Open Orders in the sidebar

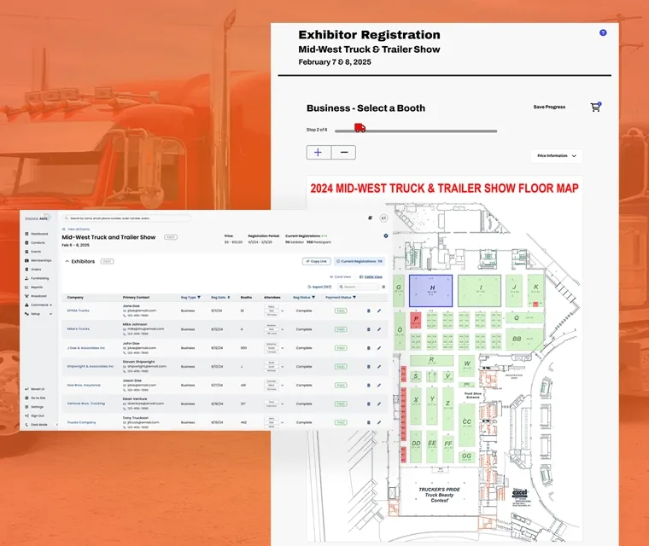[33, 270]
